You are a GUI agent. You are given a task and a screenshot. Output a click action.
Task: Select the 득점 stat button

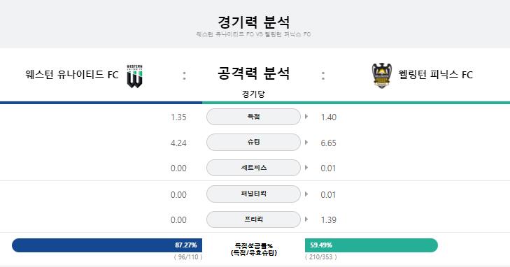253,117
